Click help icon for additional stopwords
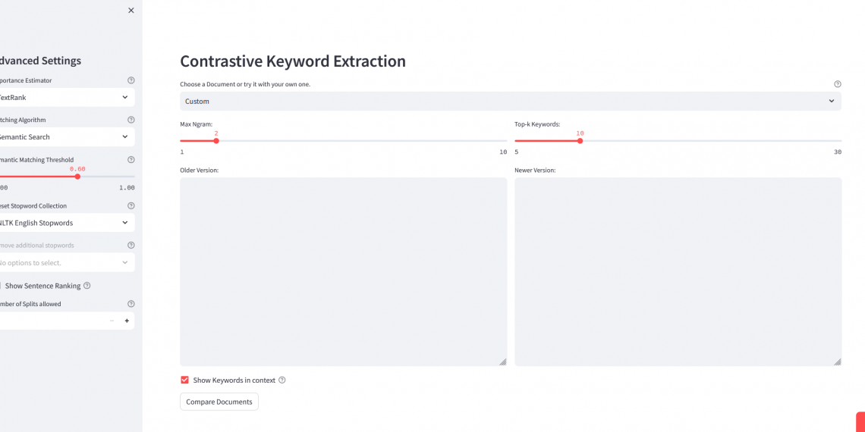Image resolution: width=865 pixels, height=432 pixels. 131,246
